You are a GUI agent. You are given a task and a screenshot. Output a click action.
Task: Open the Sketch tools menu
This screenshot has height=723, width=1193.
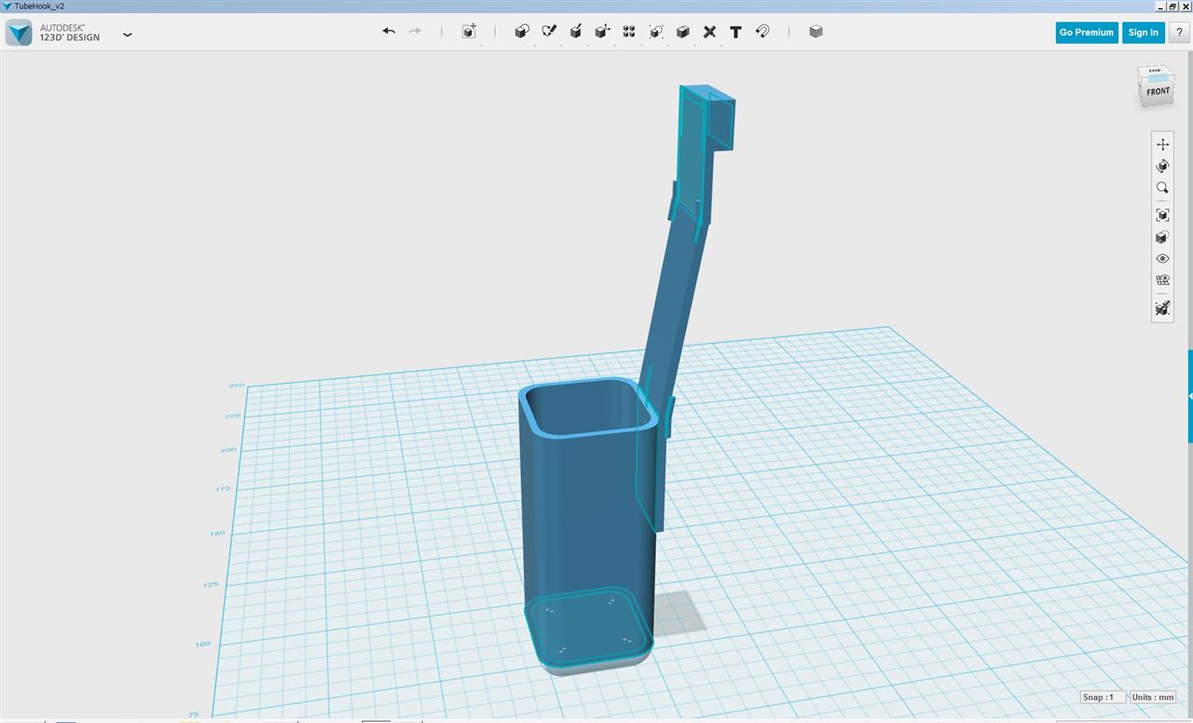(x=549, y=32)
